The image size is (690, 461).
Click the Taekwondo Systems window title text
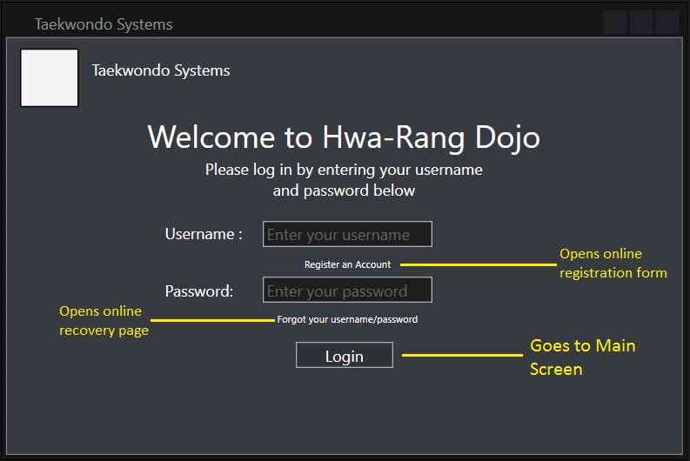pos(104,24)
